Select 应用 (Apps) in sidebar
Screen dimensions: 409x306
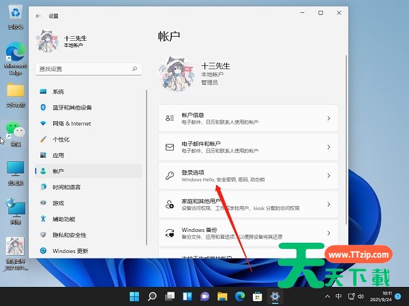(x=89, y=155)
